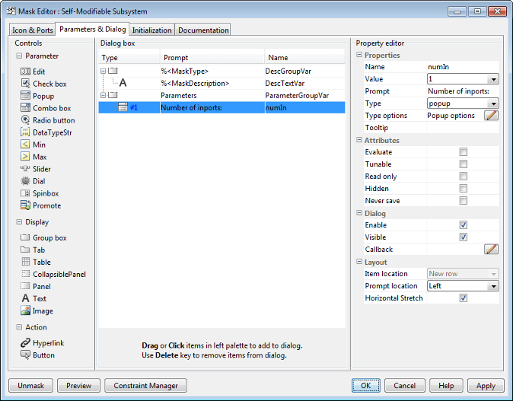Image resolution: width=513 pixels, height=401 pixels.
Task: Click the Name column header
Action: point(304,58)
